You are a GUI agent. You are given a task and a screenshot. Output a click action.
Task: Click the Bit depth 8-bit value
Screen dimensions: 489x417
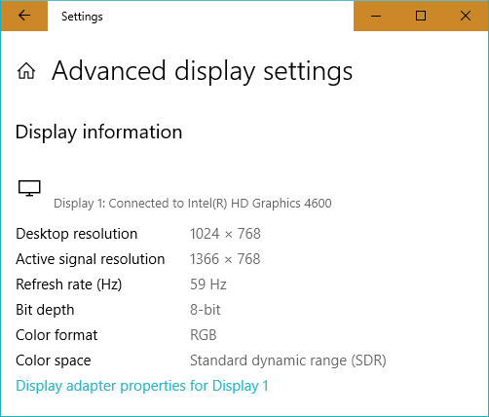(x=206, y=310)
